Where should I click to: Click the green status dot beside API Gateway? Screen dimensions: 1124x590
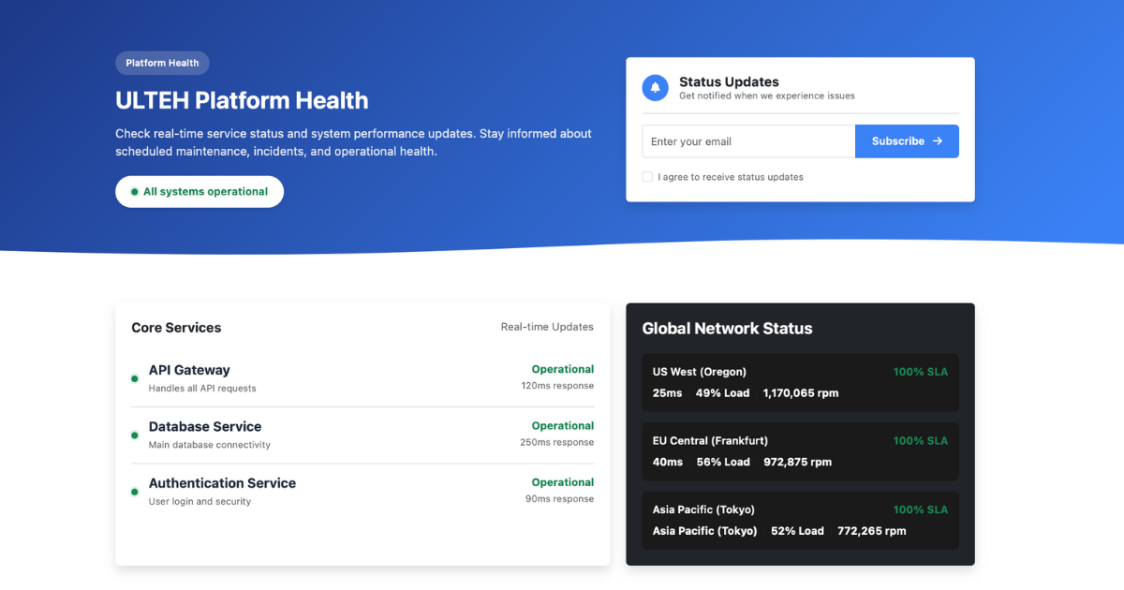[134, 377]
